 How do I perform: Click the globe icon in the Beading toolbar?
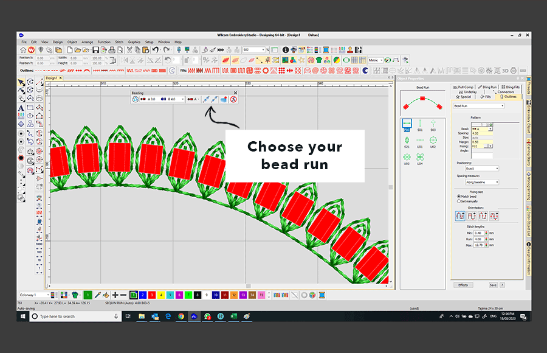[135, 99]
